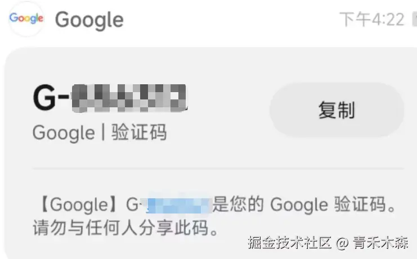Open the Google sender name header

pyautogui.click(x=89, y=20)
